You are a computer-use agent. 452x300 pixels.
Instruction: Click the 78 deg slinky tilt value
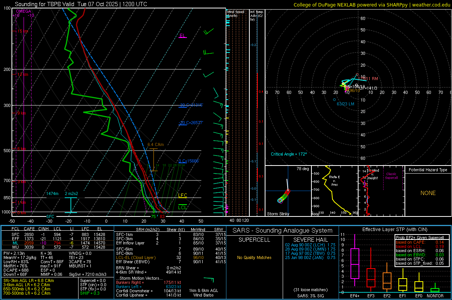tap(303, 169)
